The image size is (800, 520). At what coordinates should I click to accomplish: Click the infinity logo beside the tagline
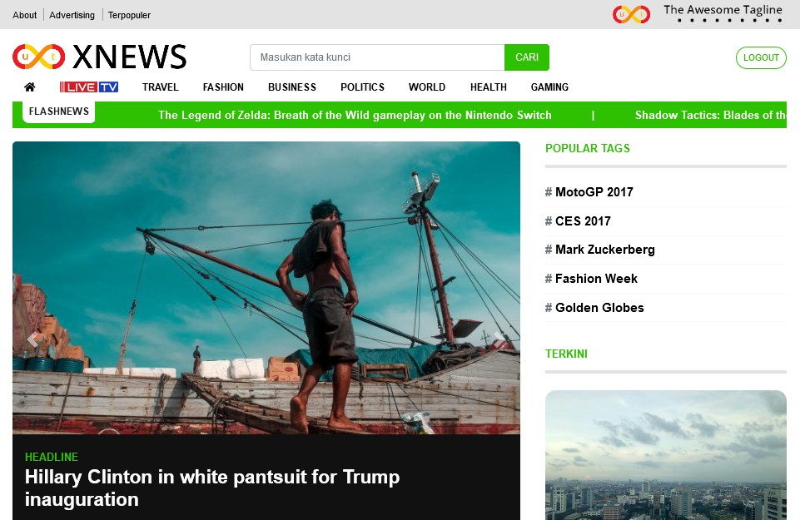click(x=631, y=14)
